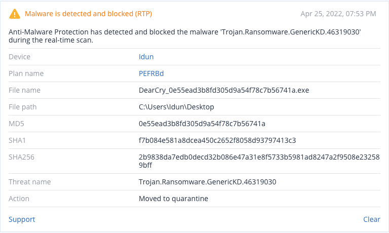The image size is (389, 233).
Task: Select the SHA1 hash value
Action: pyautogui.click(x=217, y=140)
